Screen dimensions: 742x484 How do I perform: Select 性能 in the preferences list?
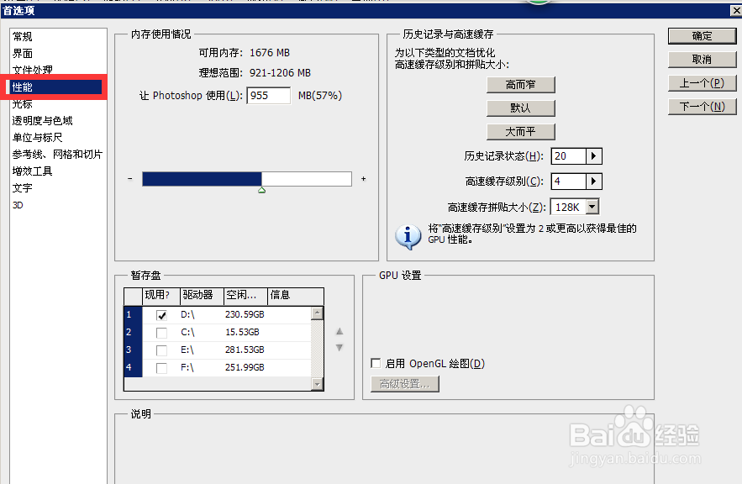54,87
